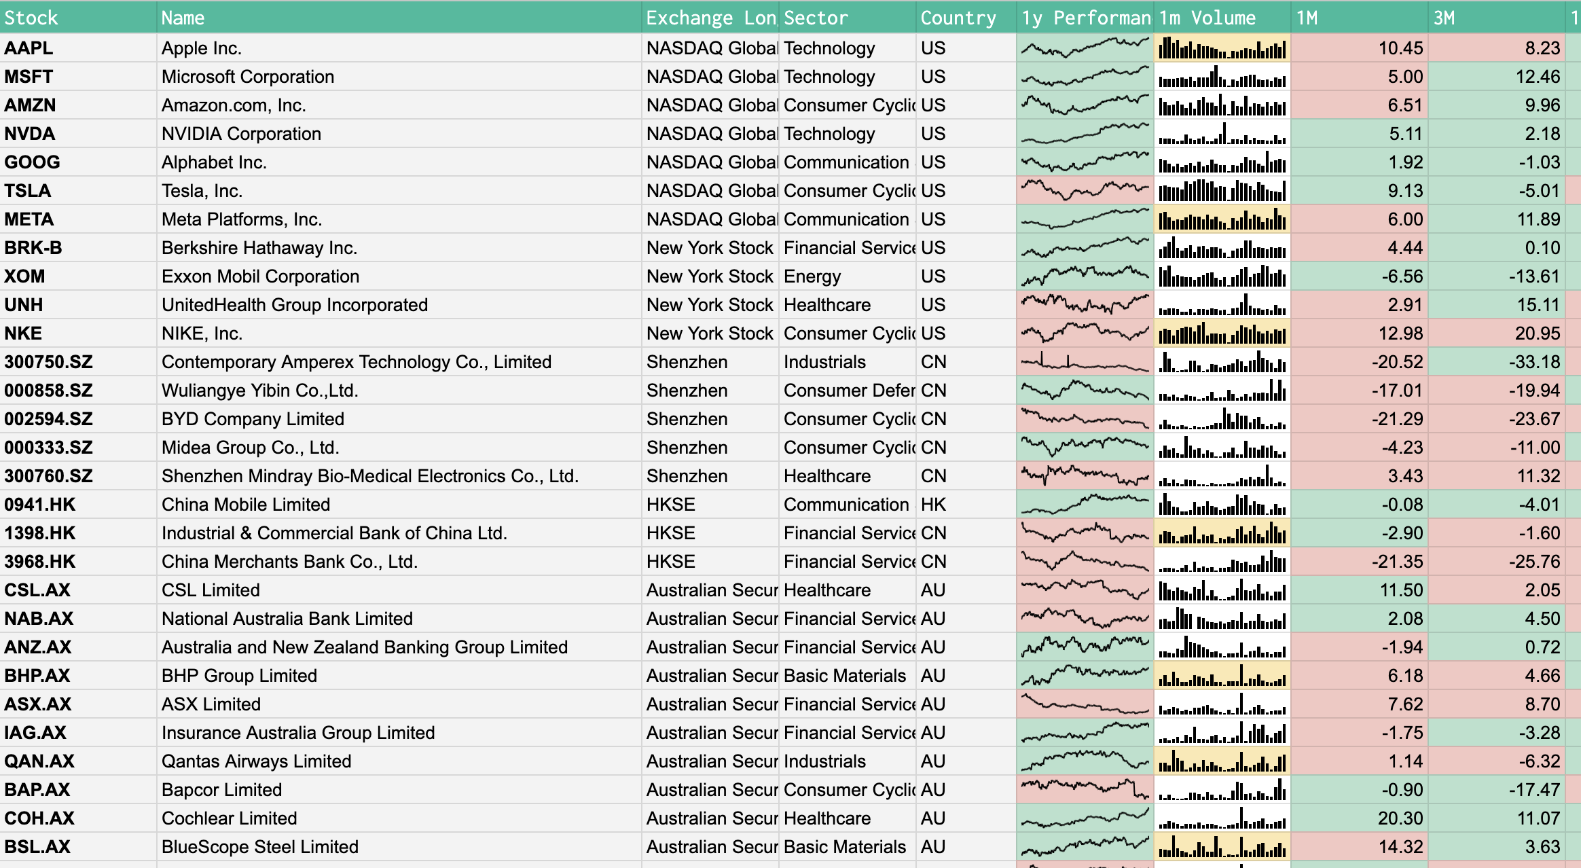1581x868 pixels.
Task: Select the Name column header
Action: 399,18
